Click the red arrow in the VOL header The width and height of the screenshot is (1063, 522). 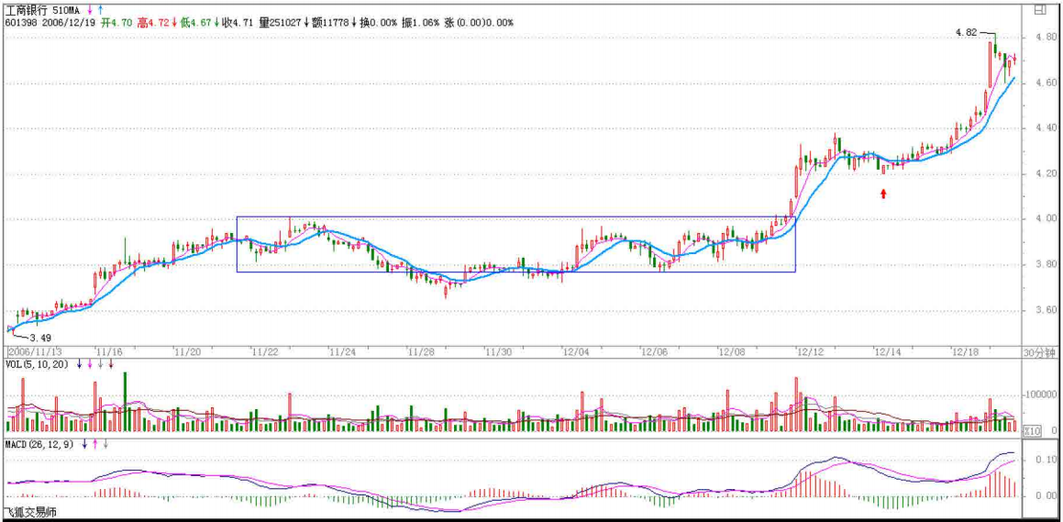(x=111, y=364)
